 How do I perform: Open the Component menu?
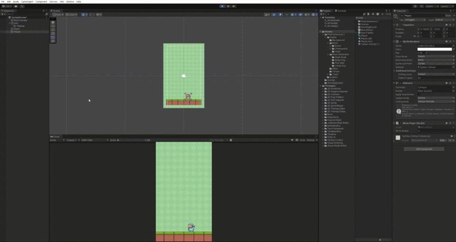[41, 2]
